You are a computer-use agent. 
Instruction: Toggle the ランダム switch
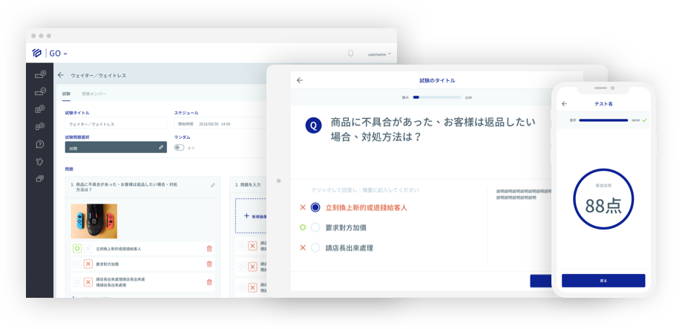pos(179,148)
